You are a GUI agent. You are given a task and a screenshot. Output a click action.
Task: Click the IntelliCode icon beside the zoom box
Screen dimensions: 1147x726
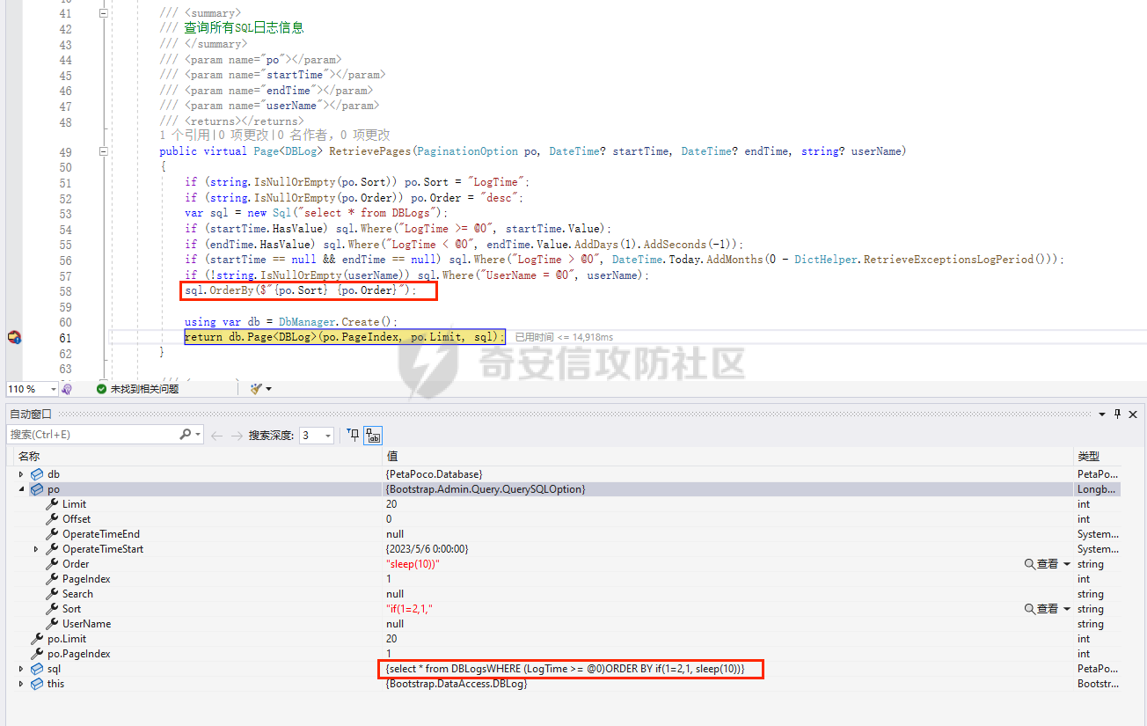(x=67, y=389)
